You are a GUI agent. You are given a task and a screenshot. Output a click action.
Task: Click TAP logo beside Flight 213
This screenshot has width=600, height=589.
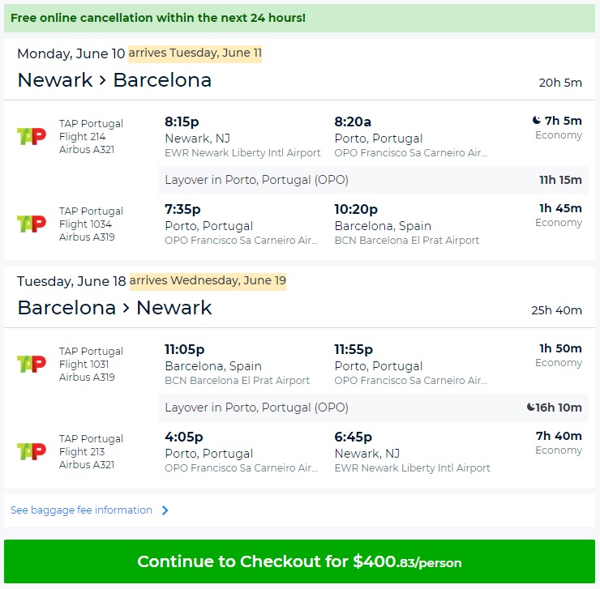tap(32, 451)
